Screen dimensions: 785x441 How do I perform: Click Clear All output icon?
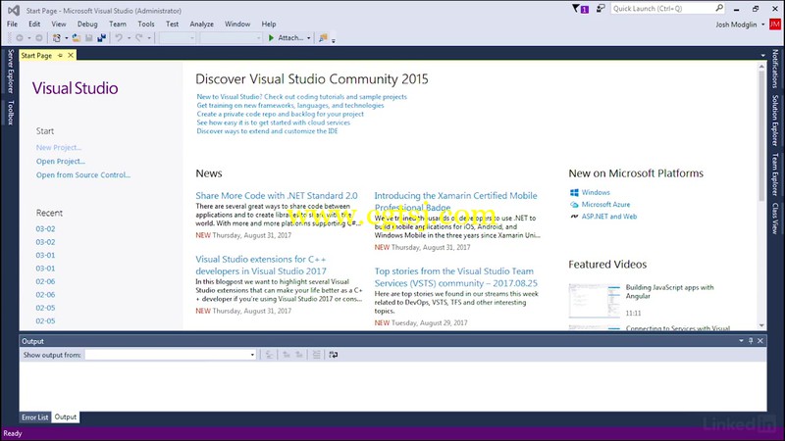point(316,355)
